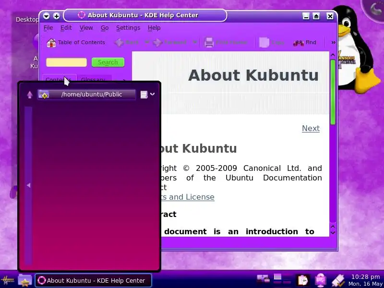This screenshot has width=384, height=288.
Task: Switch to the Glossary tab
Action: [x=94, y=79]
